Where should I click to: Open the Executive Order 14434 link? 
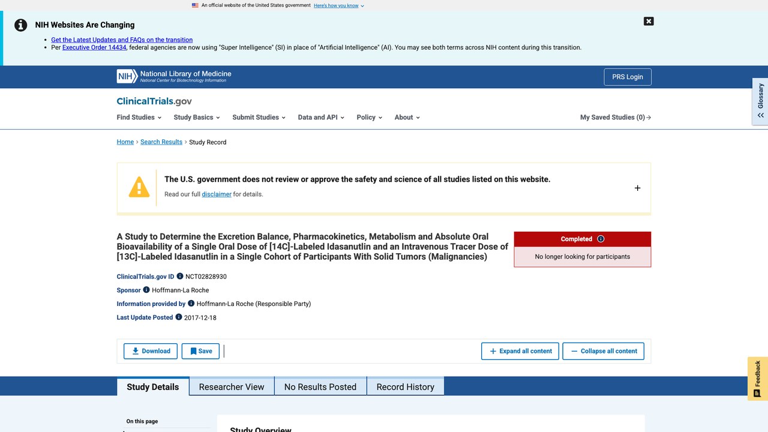[94, 47]
